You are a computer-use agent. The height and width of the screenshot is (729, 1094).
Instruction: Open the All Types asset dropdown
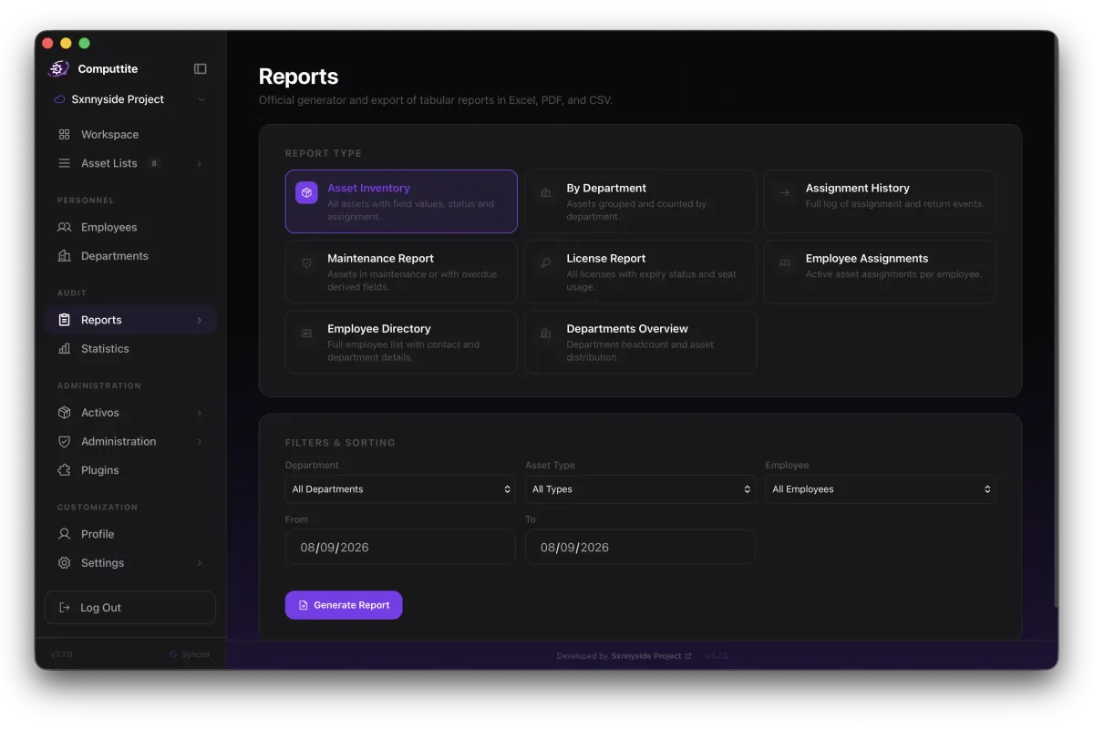[x=640, y=489]
